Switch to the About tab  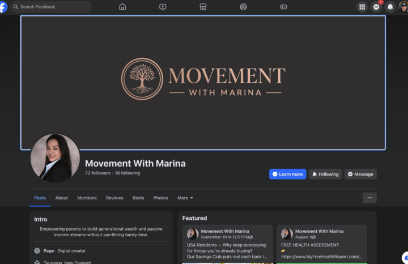click(61, 198)
